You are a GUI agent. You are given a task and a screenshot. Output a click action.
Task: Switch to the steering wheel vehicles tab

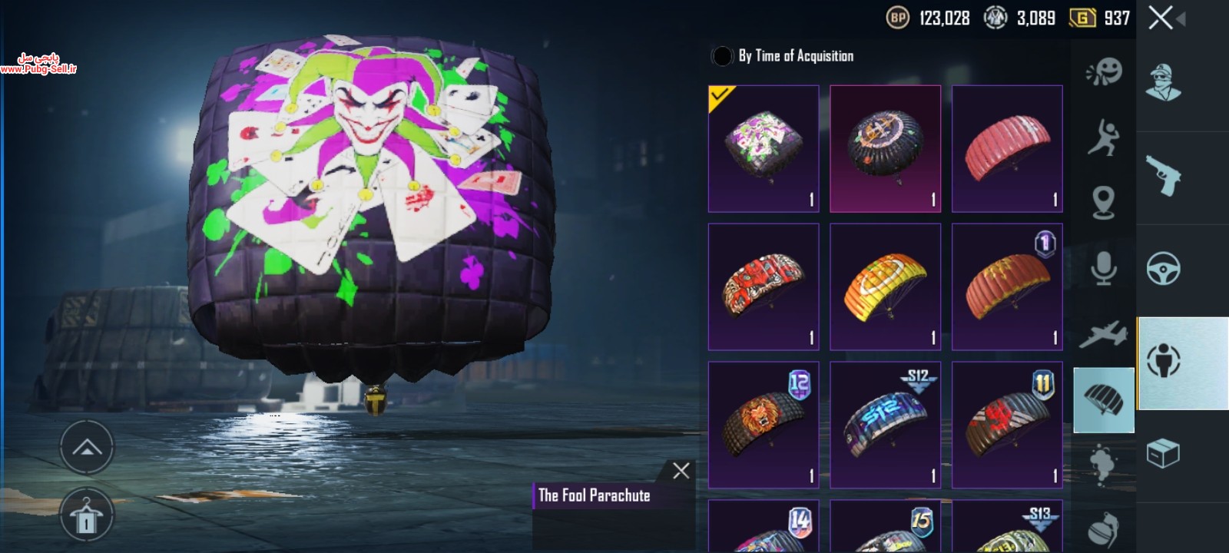click(1163, 269)
